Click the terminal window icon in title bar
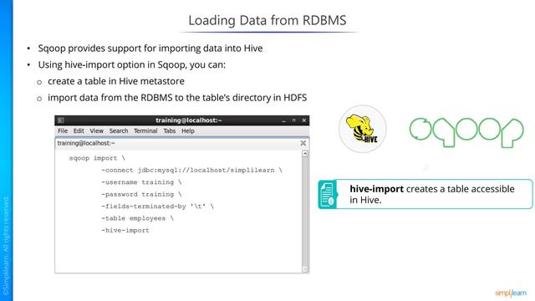 [x=61, y=120]
